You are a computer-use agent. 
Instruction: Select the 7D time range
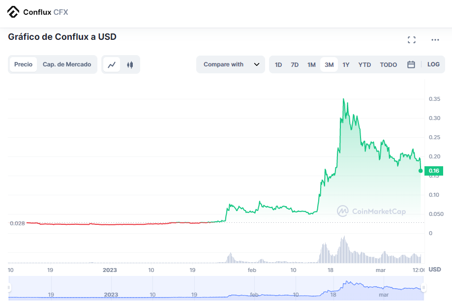point(295,64)
